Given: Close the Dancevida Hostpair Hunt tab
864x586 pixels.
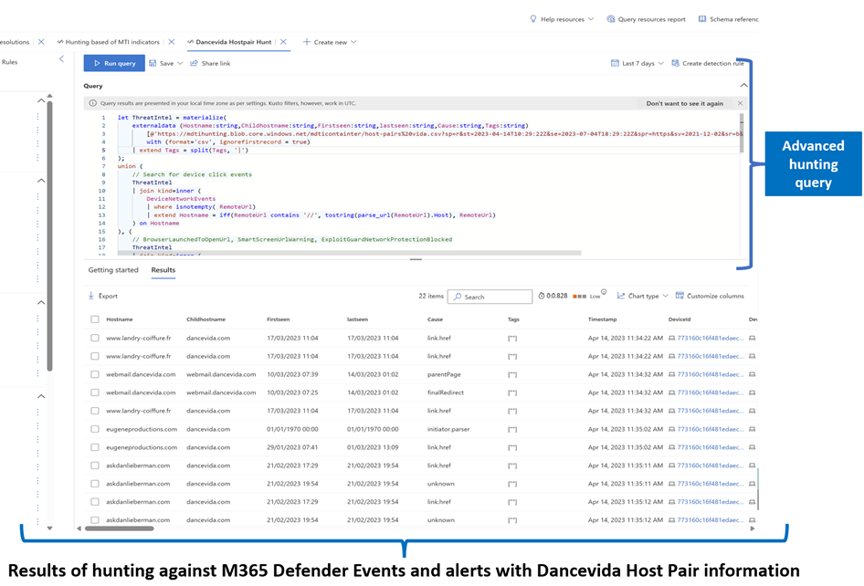Looking at the screenshot, I should [283, 42].
